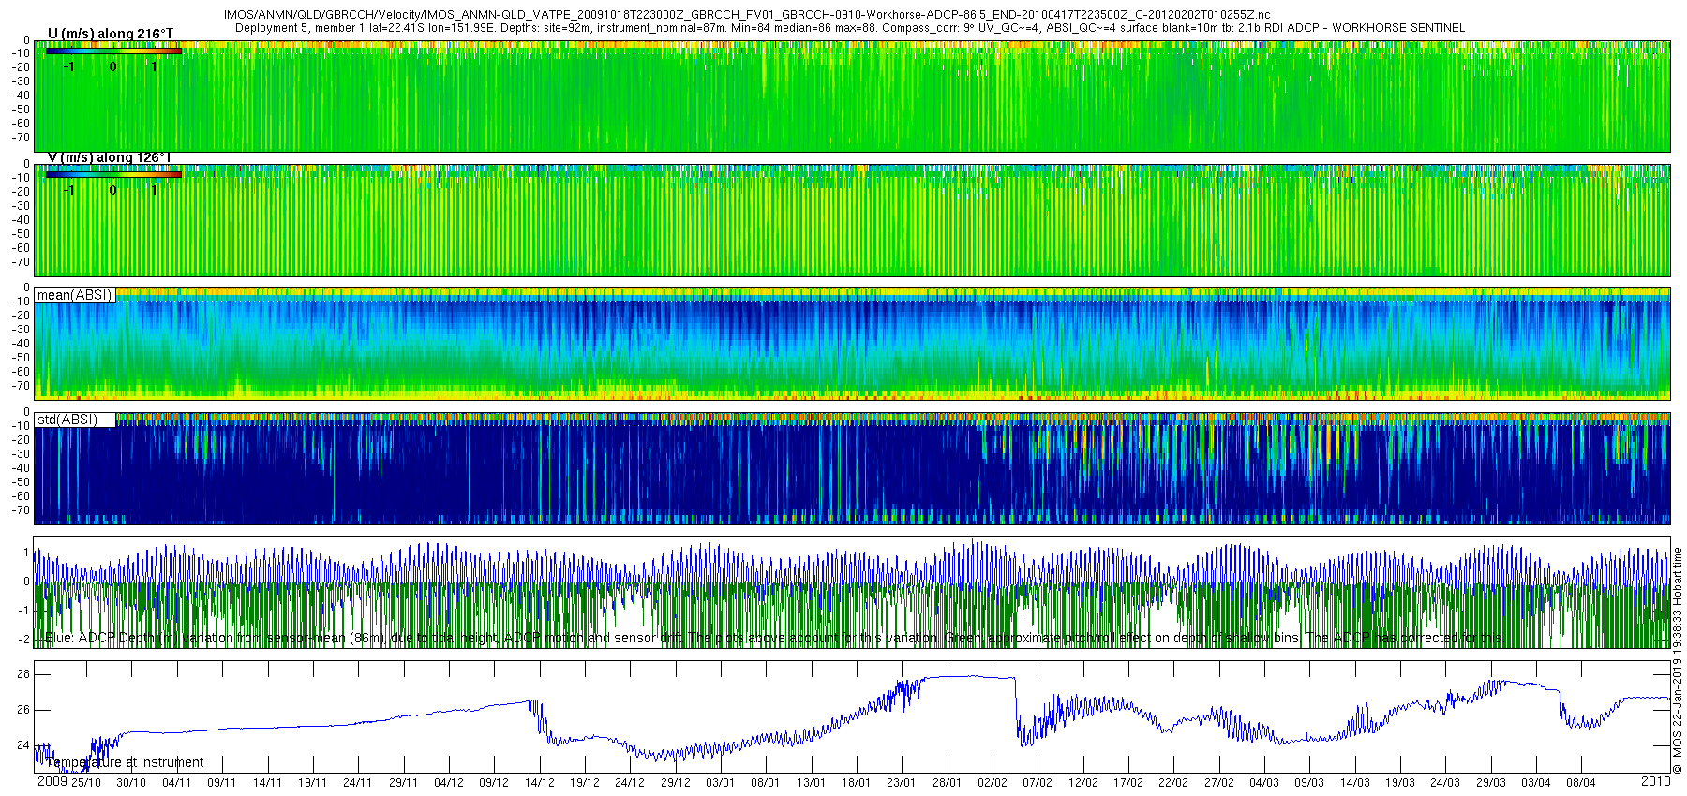This screenshot has height=796, width=1687.
Task: Click the '12/02' date tick label
Action: pos(1083,783)
